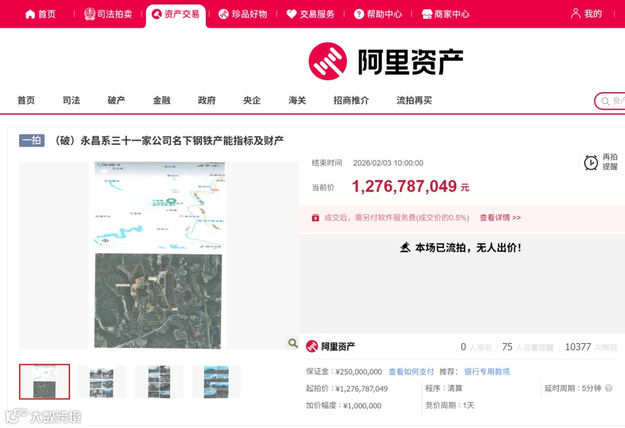Click the 我的 user profile icon
The width and height of the screenshot is (625, 428).
click(x=576, y=13)
